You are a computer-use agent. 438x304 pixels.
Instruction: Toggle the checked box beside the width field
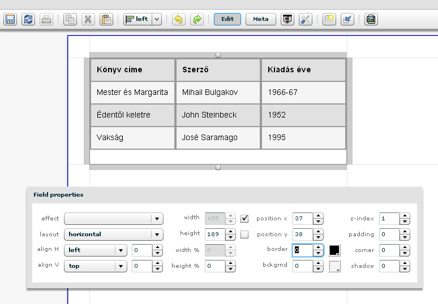coord(244,219)
